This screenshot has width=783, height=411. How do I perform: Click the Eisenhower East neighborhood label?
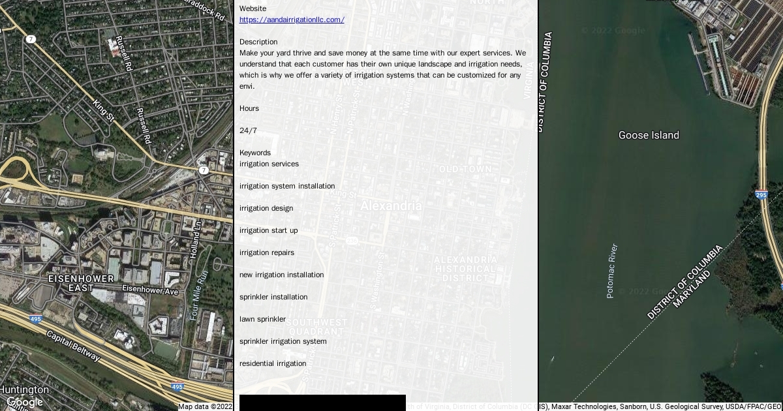(x=81, y=283)
